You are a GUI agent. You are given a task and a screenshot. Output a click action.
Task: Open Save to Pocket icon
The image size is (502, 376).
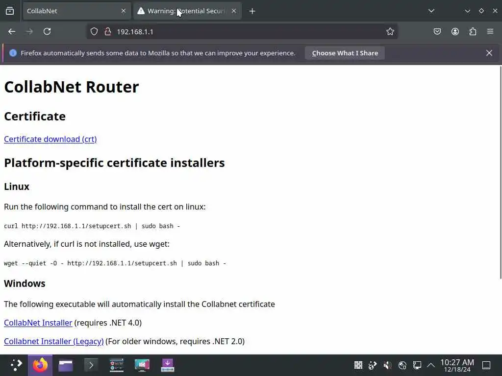click(x=437, y=32)
